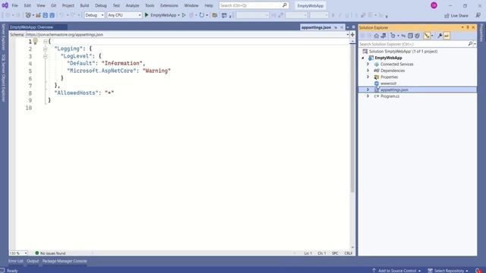Click the folder icon after Hot Reload
This screenshot has width=486, height=273.
click(214, 15)
